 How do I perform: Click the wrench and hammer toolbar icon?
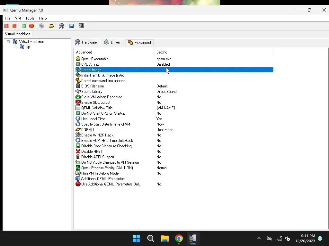[x=61, y=26]
